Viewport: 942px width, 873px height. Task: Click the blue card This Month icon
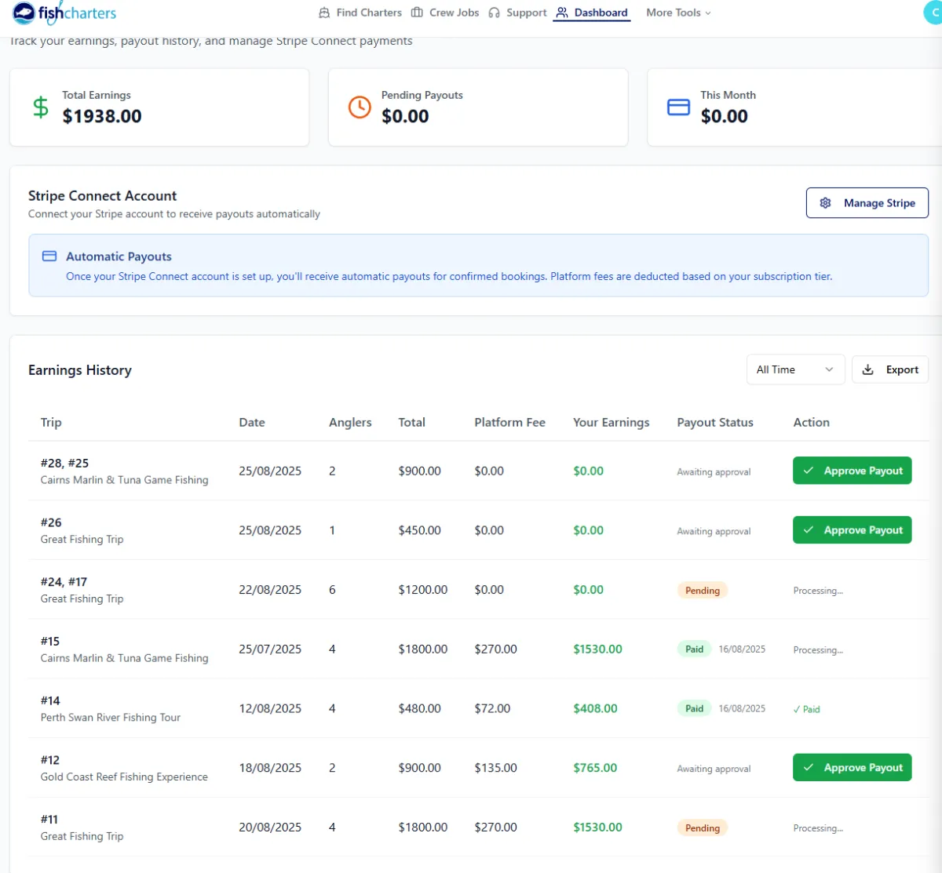(x=678, y=107)
